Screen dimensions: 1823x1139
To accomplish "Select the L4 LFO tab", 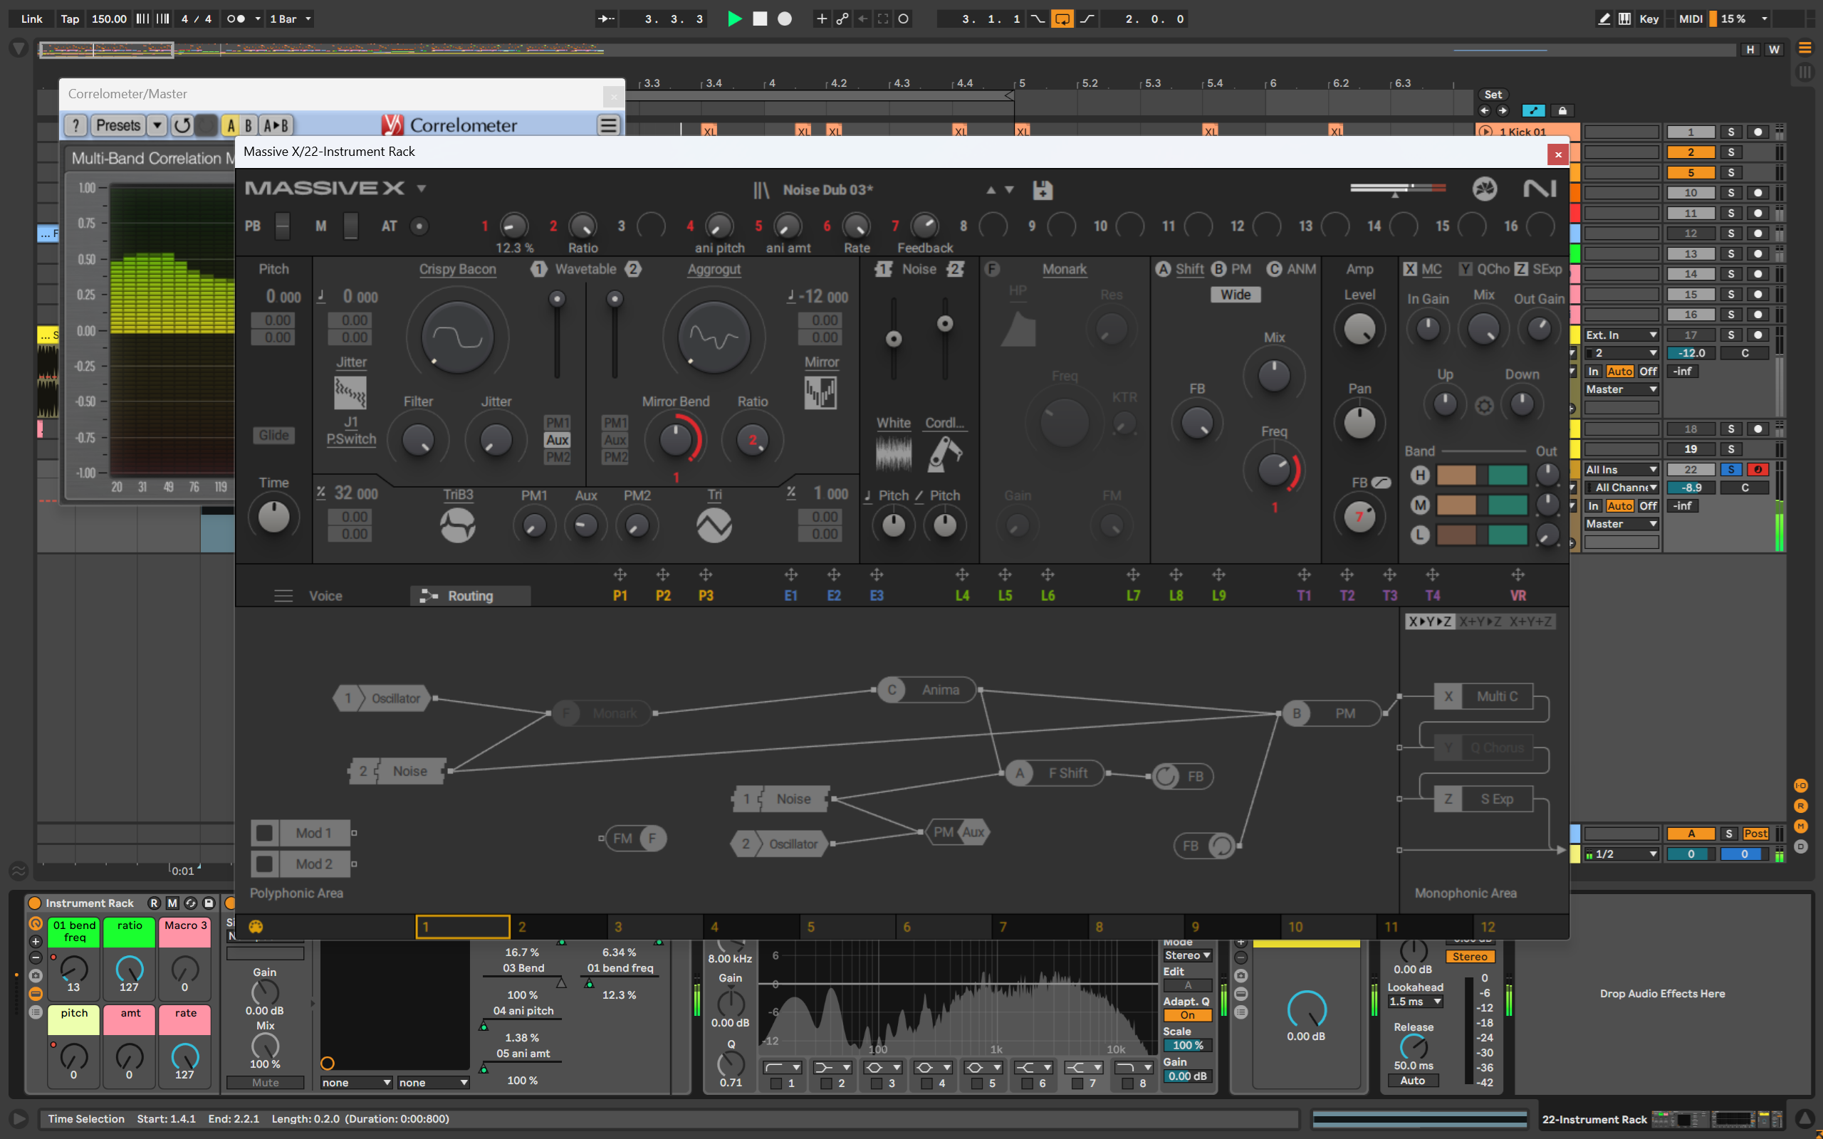I will (x=962, y=596).
